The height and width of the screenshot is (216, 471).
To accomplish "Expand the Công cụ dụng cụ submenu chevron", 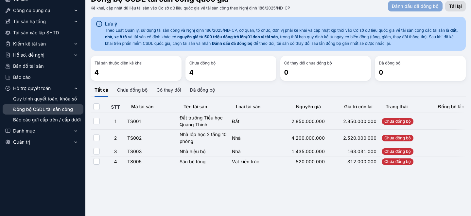I will tap(76, 10).
